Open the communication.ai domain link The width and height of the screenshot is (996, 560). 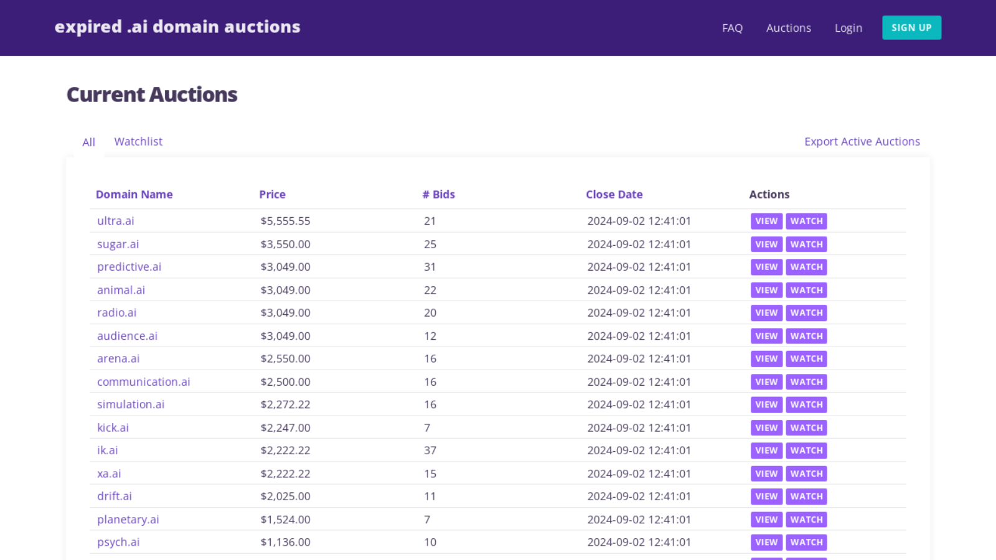click(144, 382)
